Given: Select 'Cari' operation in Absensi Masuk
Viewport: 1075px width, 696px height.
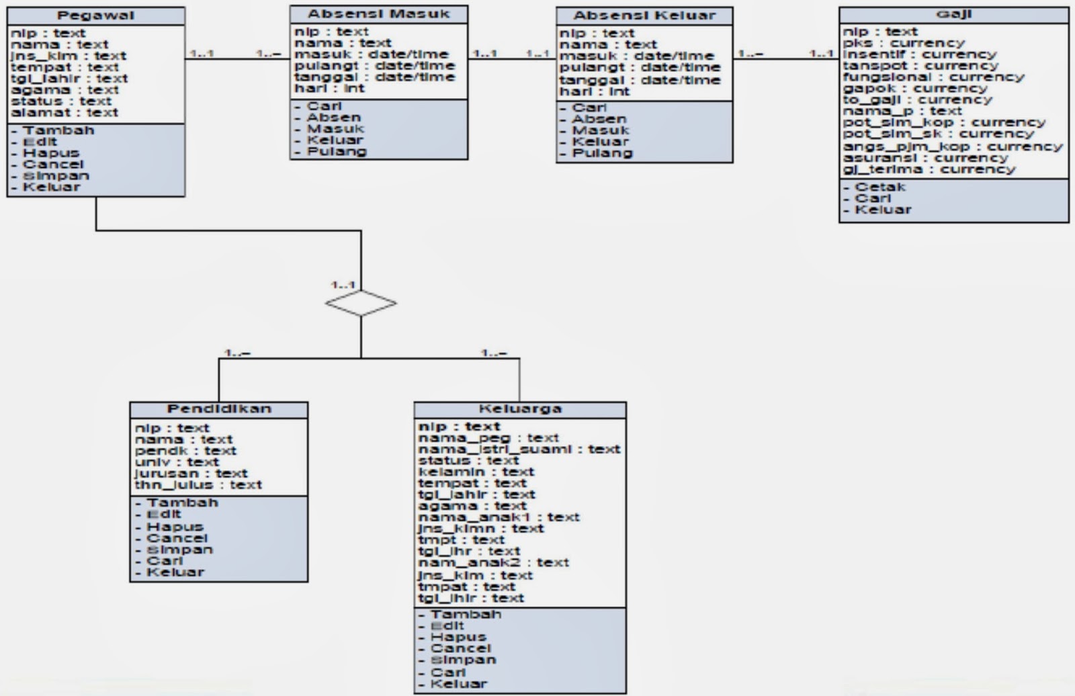Looking at the screenshot, I should (318, 106).
